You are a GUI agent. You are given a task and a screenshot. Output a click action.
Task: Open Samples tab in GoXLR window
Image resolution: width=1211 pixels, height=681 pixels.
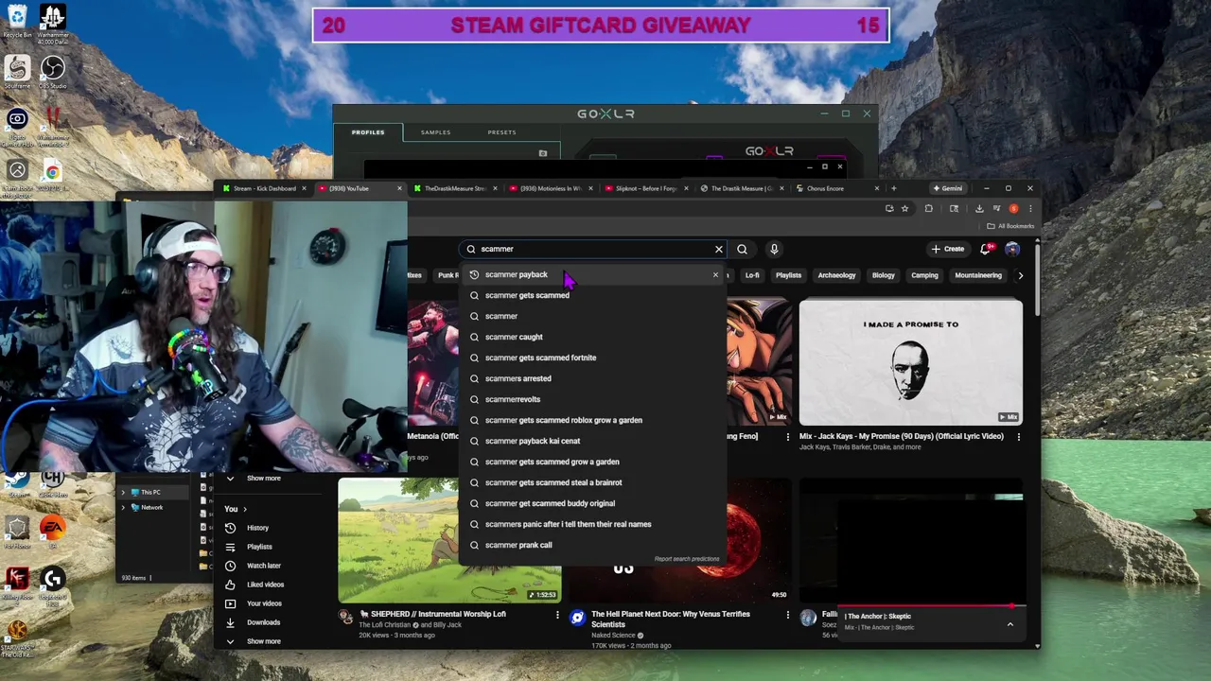[x=435, y=132]
